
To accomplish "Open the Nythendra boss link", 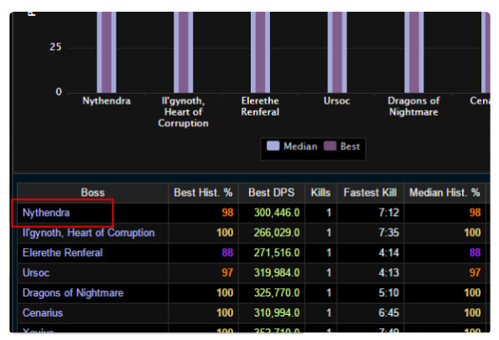I will coord(46,213).
